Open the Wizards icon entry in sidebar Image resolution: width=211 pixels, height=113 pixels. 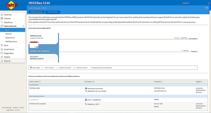pyautogui.click(x=2, y=61)
